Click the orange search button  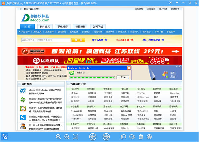(x=78, y=40)
